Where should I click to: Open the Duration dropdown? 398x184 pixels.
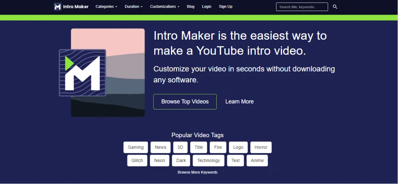click(134, 6)
